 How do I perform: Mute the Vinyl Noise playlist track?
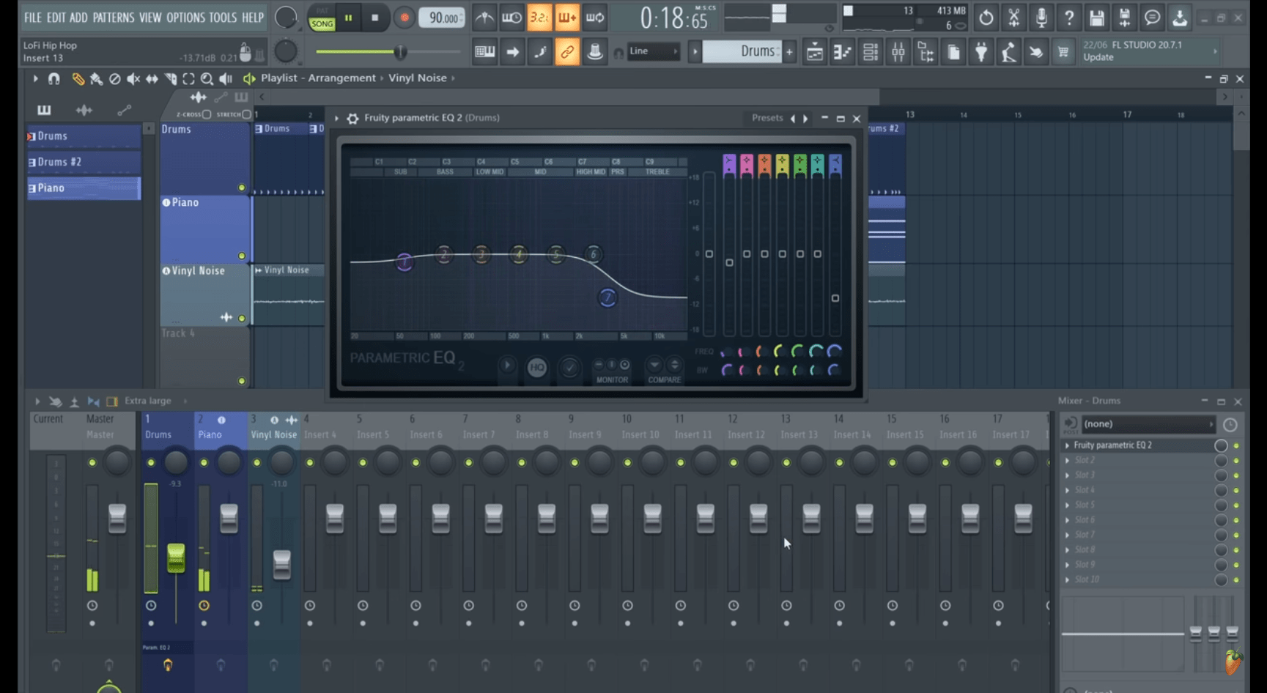(242, 318)
